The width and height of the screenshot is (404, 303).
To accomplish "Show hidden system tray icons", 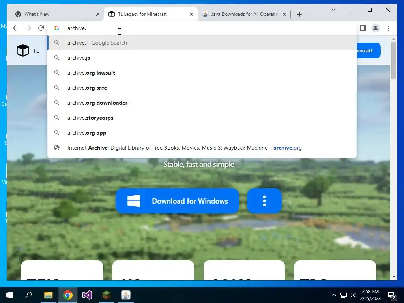I will point(334,295).
